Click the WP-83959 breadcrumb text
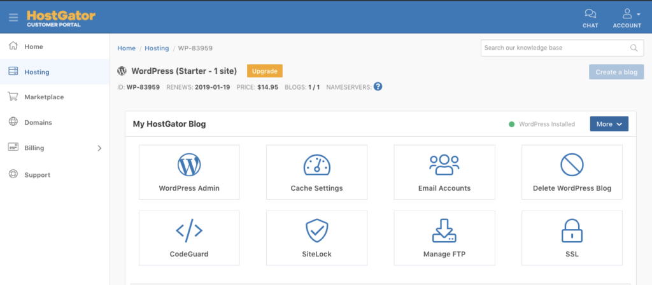Viewport: 652px width, 285px height. tap(195, 48)
